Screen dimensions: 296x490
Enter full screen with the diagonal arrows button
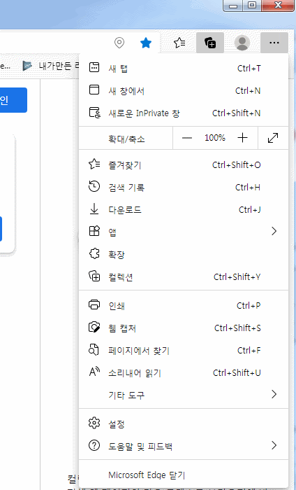pyautogui.click(x=273, y=138)
